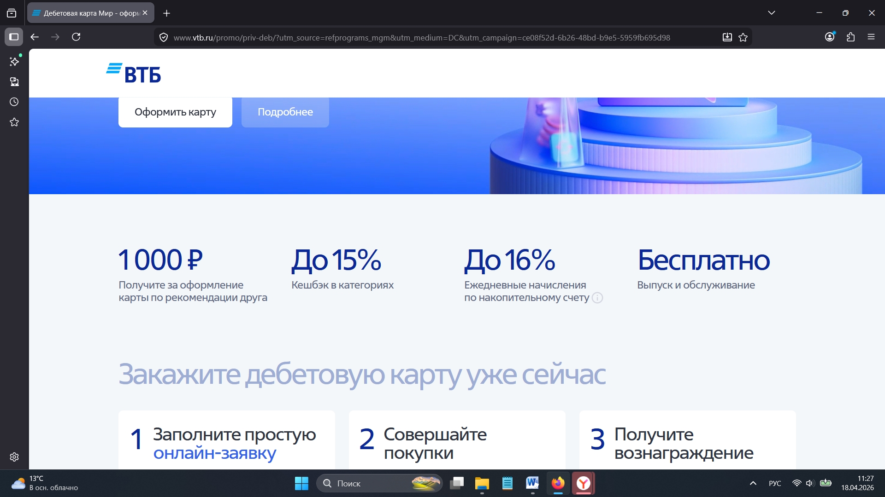Viewport: 885px width, 497px height.
Task: Open the Downloads icon next to the address bar
Action: pos(727,37)
